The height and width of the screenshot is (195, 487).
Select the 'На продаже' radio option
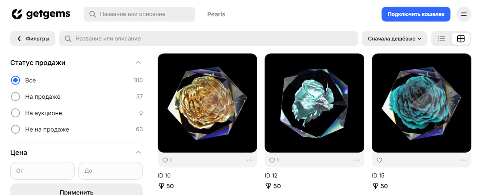(16, 97)
